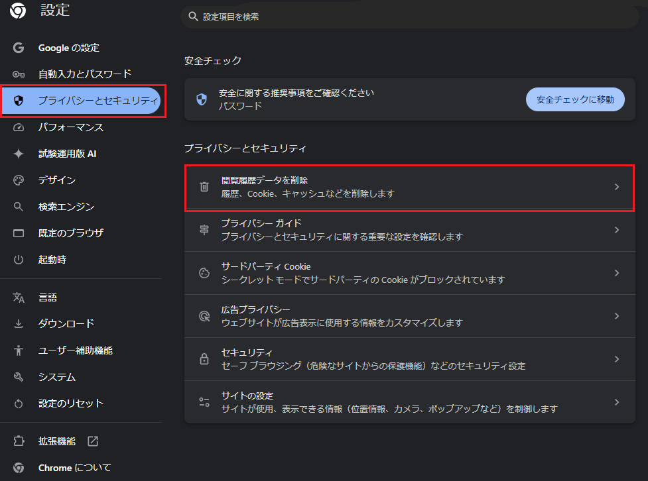The width and height of the screenshot is (648, 481).
Task: Click the ad privacy icon for 広告プライバシー
Action: coord(204,316)
